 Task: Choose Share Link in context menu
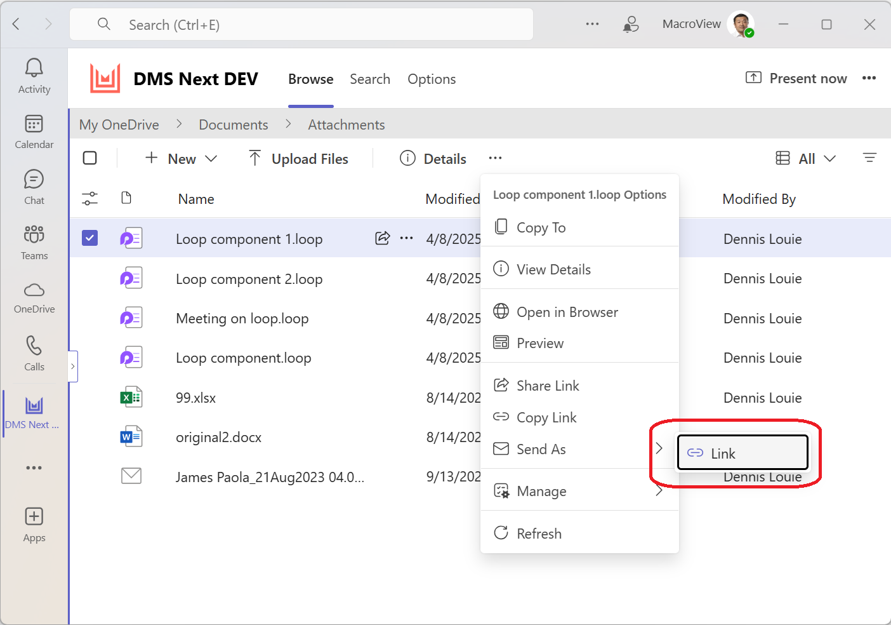pyautogui.click(x=580, y=386)
